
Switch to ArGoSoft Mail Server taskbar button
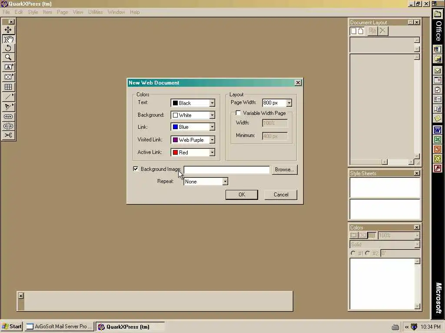[59, 326]
